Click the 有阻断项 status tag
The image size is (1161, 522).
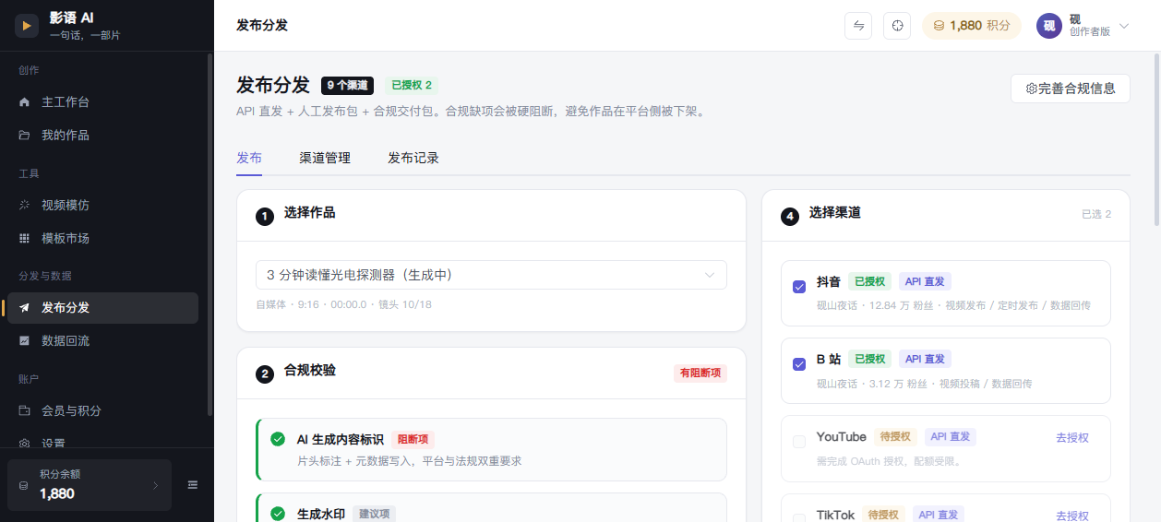tap(700, 374)
